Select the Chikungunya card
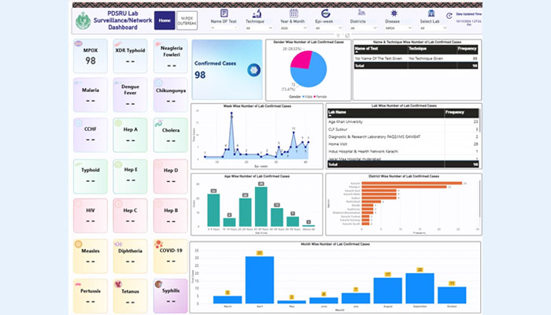The width and height of the screenshot is (551, 315). click(171, 95)
